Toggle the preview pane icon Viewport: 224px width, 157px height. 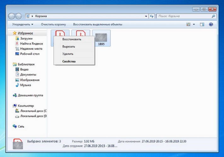click(202, 24)
